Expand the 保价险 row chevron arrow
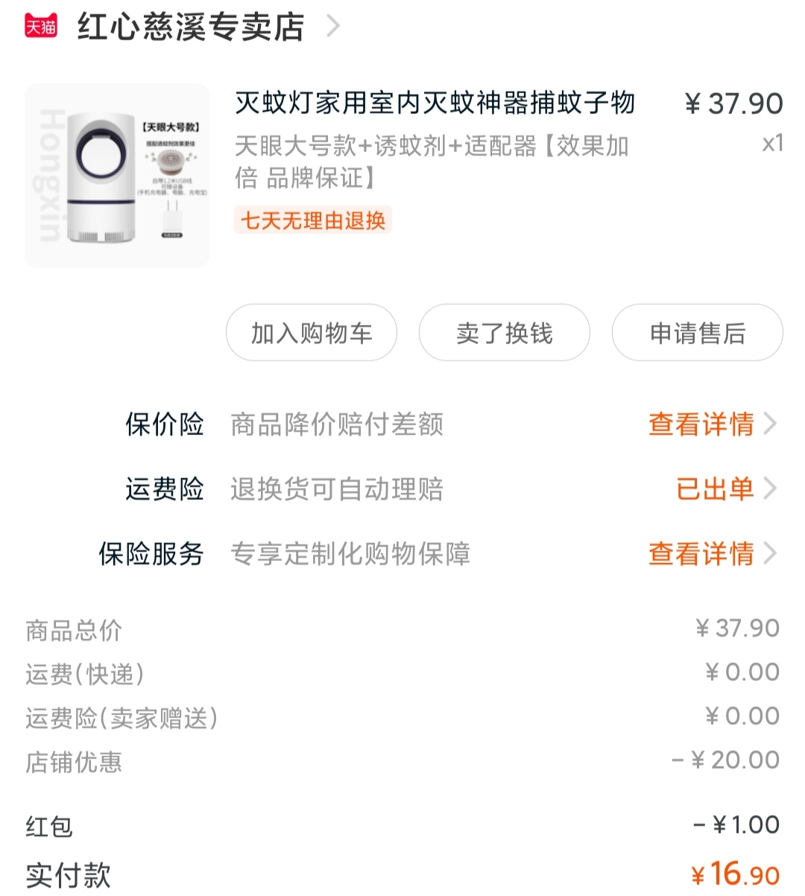Image resolution: width=805 pixels, height=896 pixels. pos(771,425)
